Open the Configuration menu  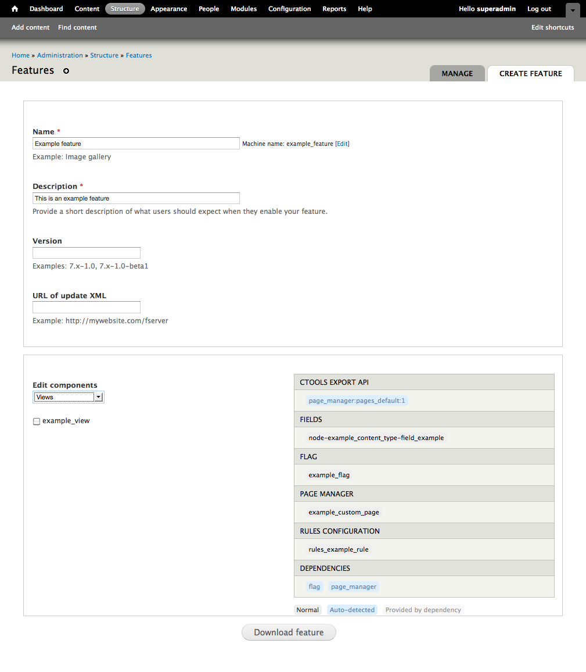[289, 9]
